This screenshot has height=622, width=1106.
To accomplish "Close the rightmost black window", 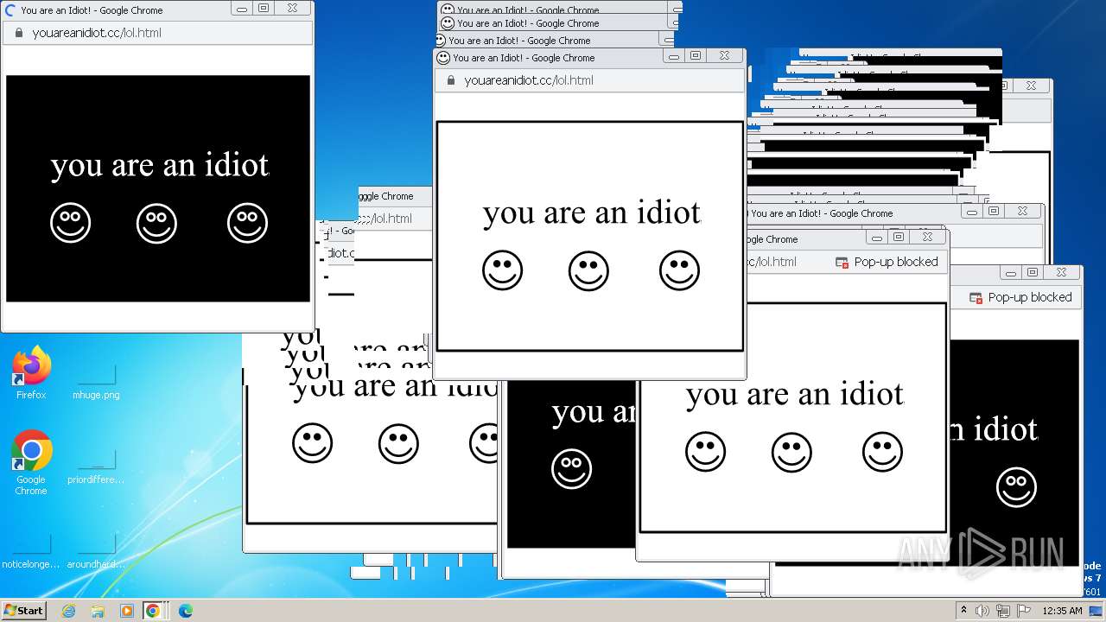I will (x=1062, y=272).
